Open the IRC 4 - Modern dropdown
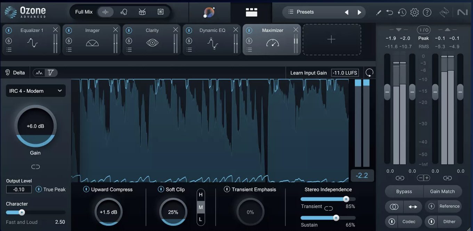 [35, 91]
